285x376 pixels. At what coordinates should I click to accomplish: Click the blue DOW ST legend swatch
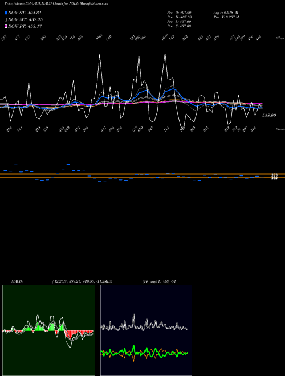(x=6, y=13)
